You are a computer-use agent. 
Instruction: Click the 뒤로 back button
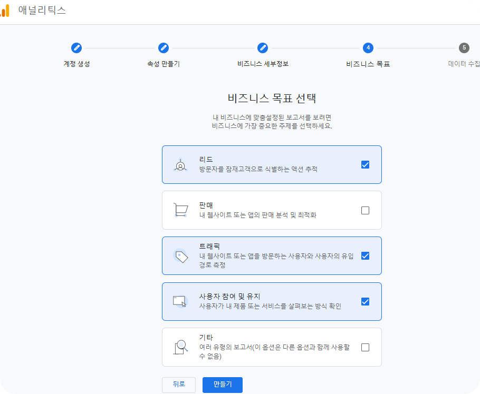[x=178, y=385]
